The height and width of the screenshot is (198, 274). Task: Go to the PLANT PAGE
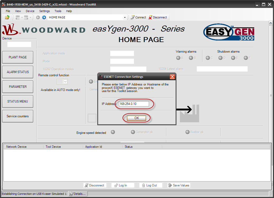pyautogui.click(x=18, y=57)
